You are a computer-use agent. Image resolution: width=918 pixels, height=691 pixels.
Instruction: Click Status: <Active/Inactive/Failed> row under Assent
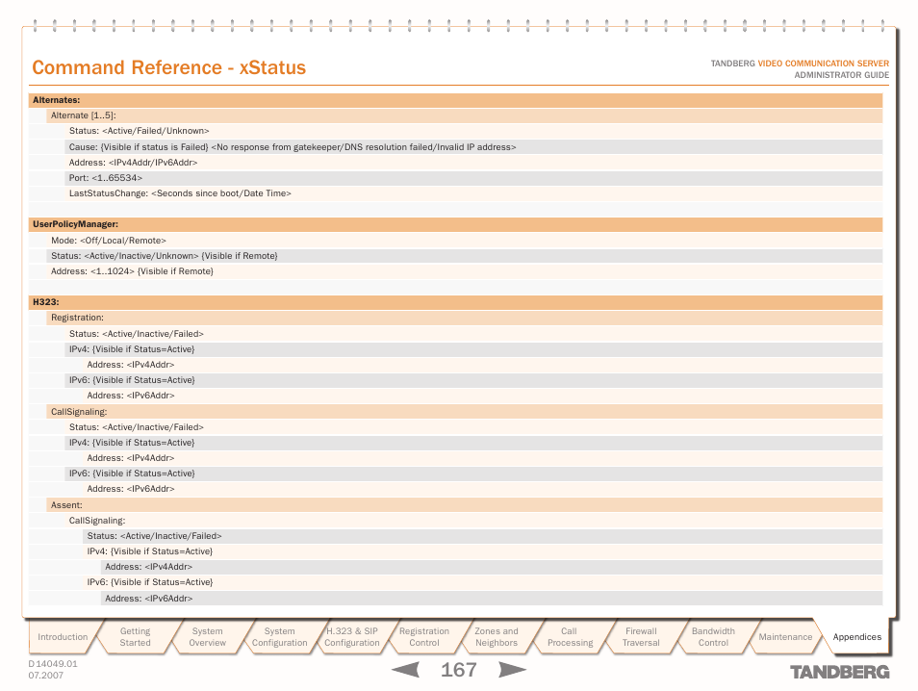[482, 536]
